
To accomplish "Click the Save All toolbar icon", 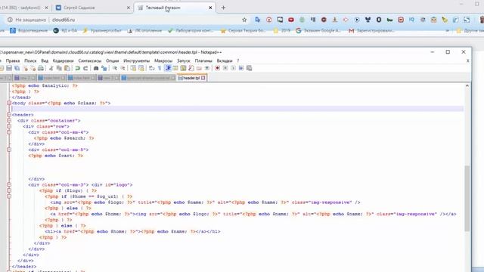I will (17, 68).
